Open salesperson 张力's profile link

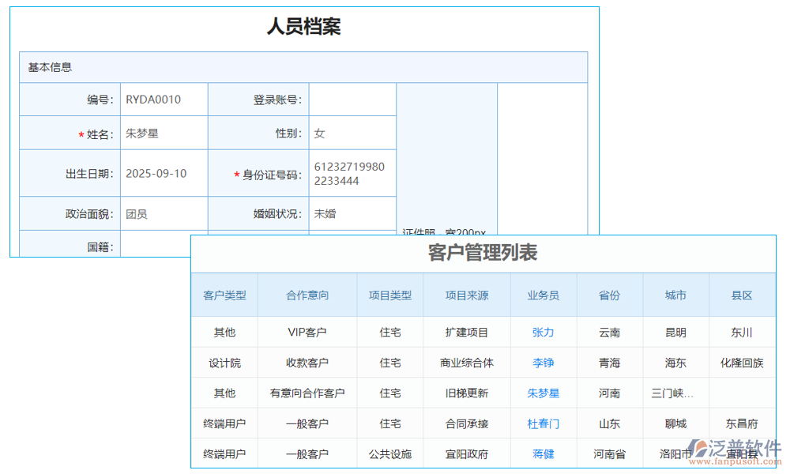[542, 333]
